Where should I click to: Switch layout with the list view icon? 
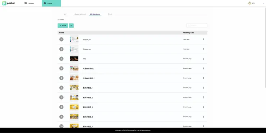pos(71,26)
